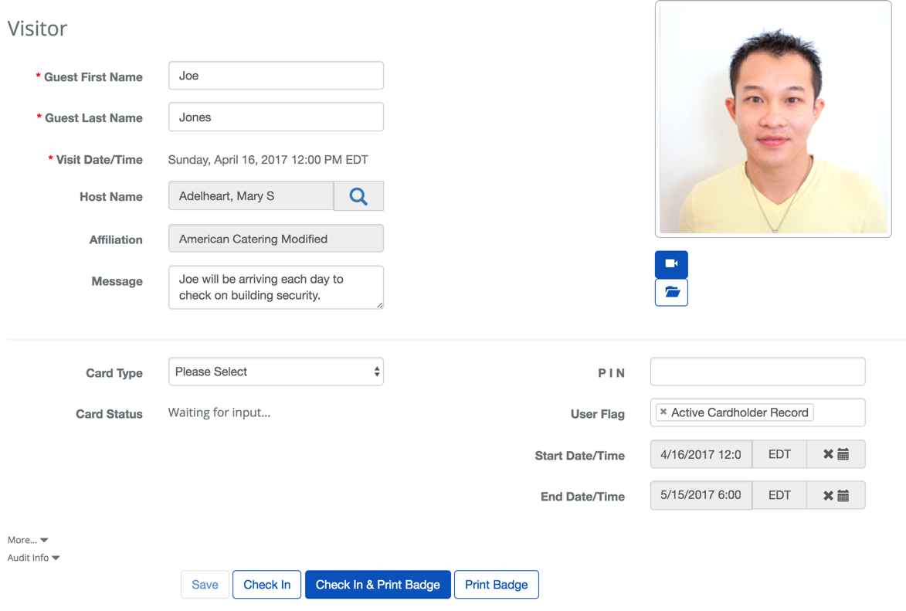The image size is (906, 611).
Task: Click into the Guest Last Name field
Action: pyautogui.click(x=276, y=117)
